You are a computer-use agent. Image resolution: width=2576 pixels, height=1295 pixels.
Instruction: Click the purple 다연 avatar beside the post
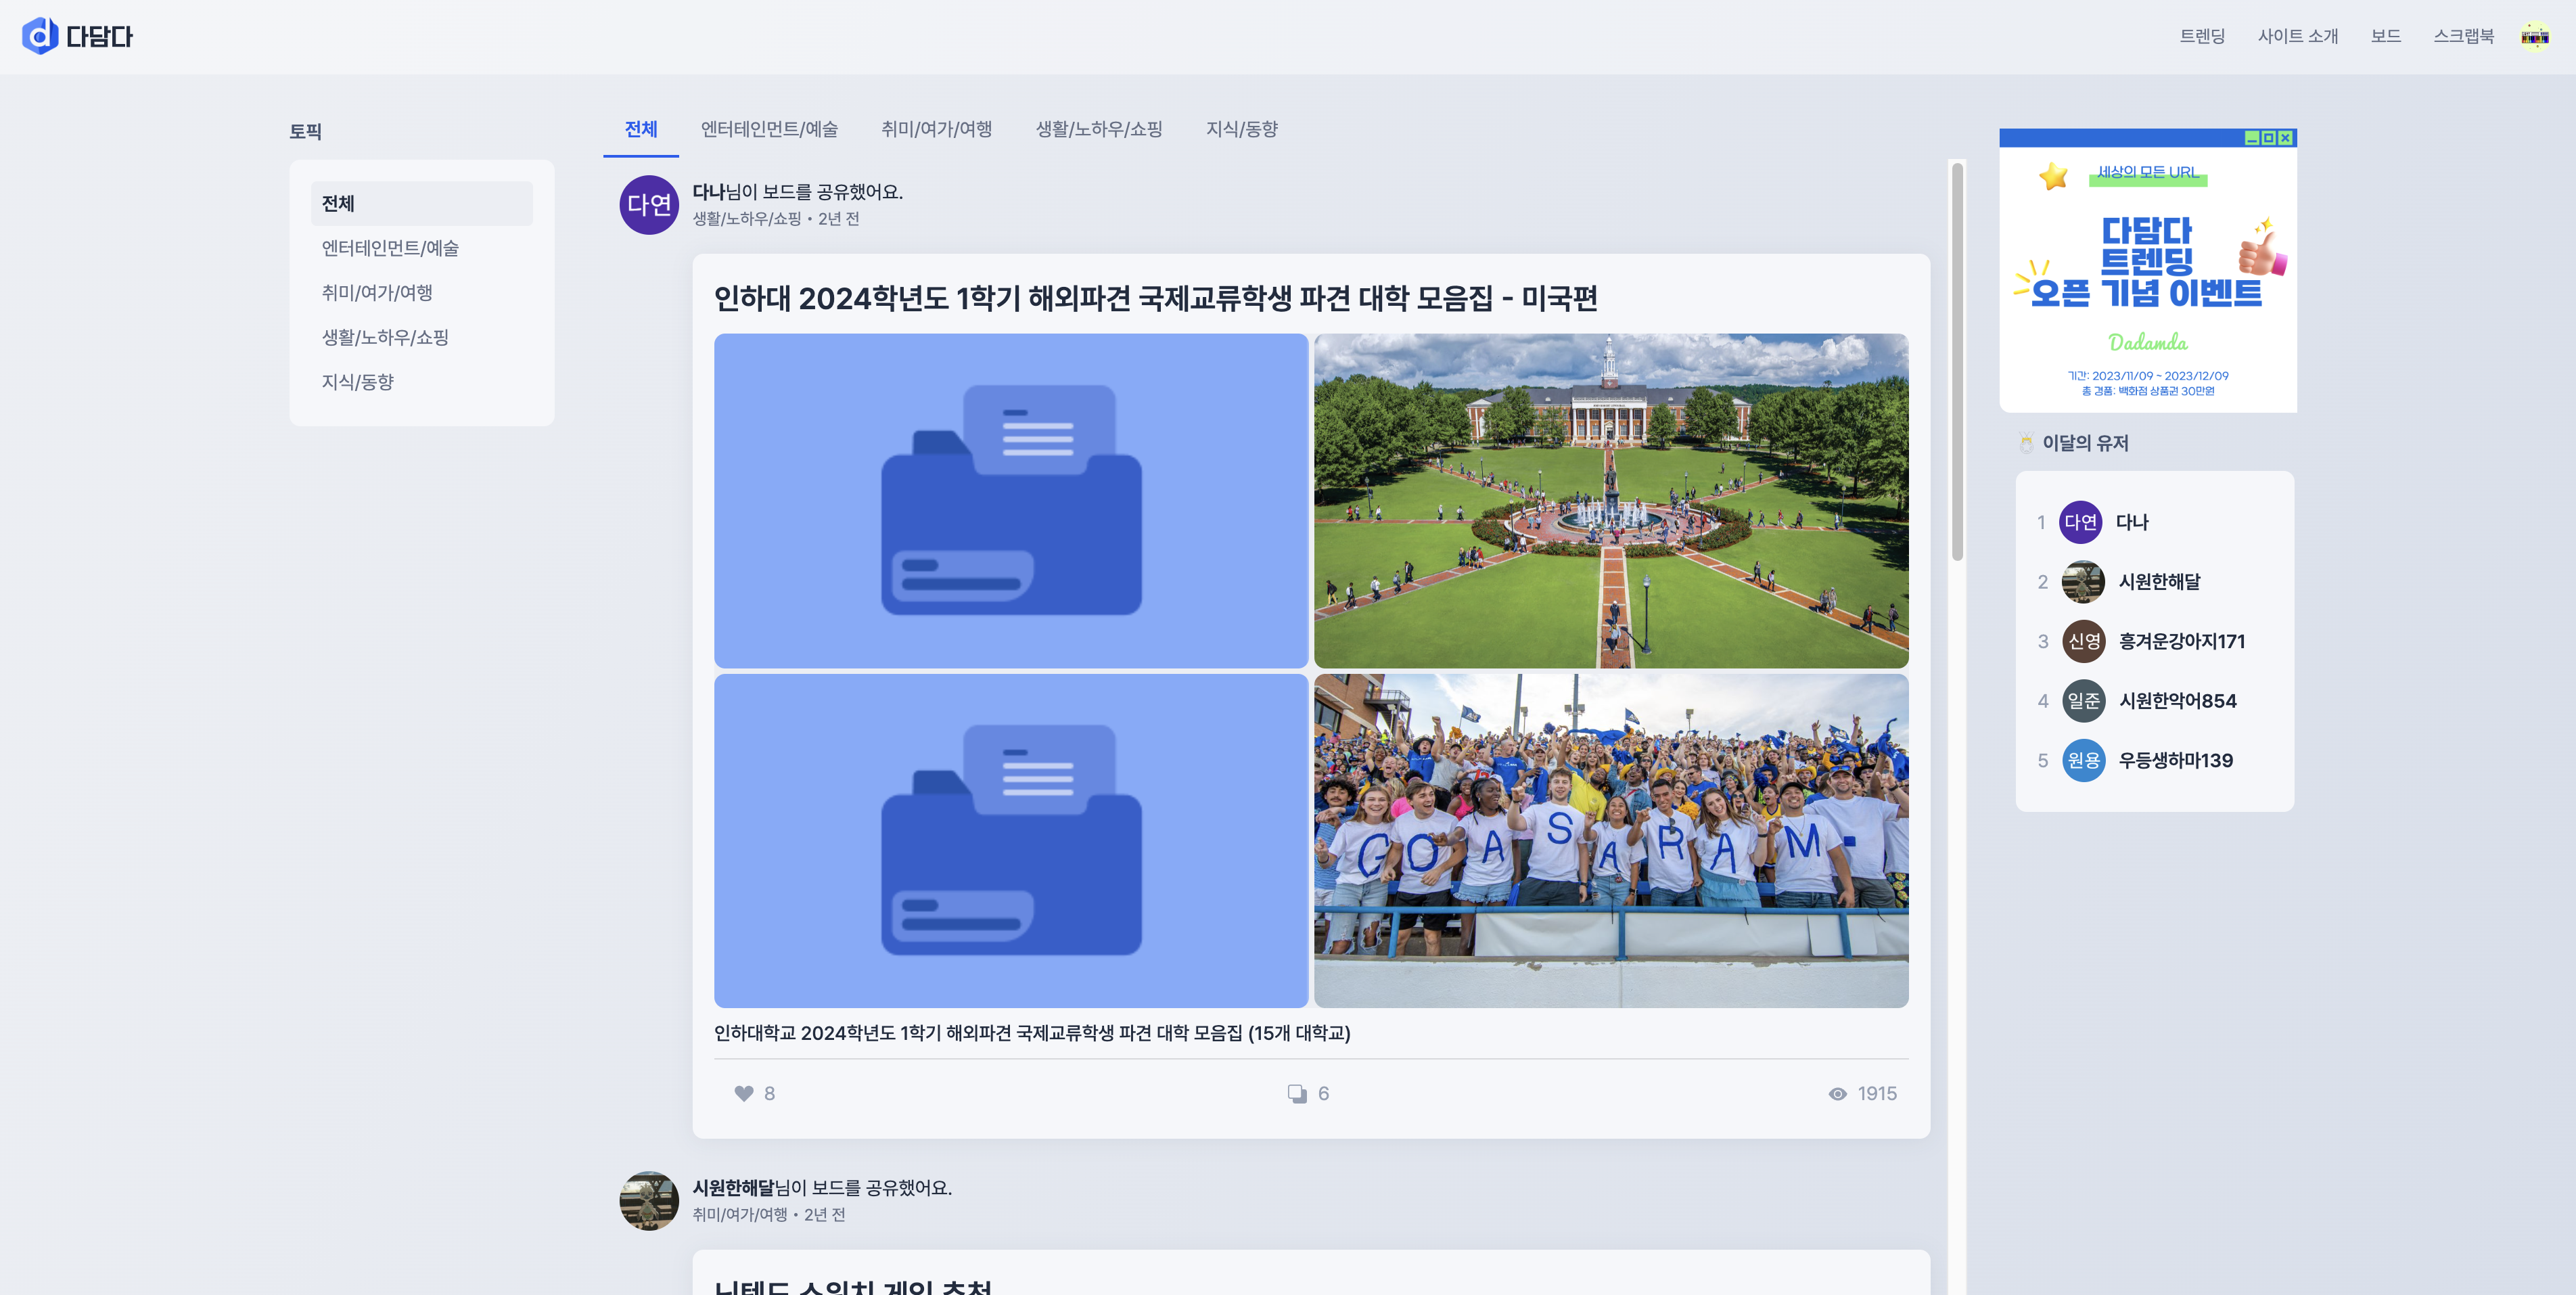pos(649,205)
